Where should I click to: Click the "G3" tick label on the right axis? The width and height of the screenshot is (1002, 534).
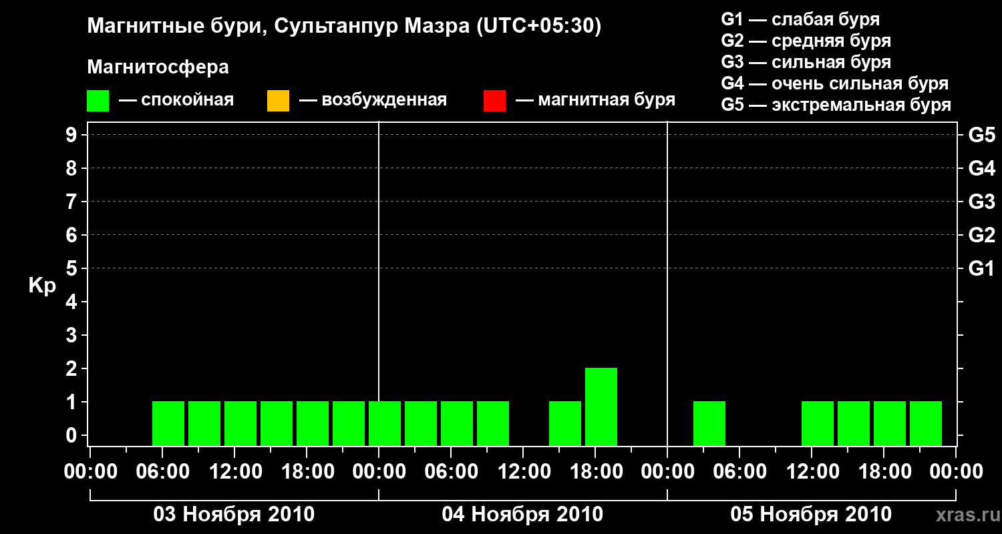(982, 202)
